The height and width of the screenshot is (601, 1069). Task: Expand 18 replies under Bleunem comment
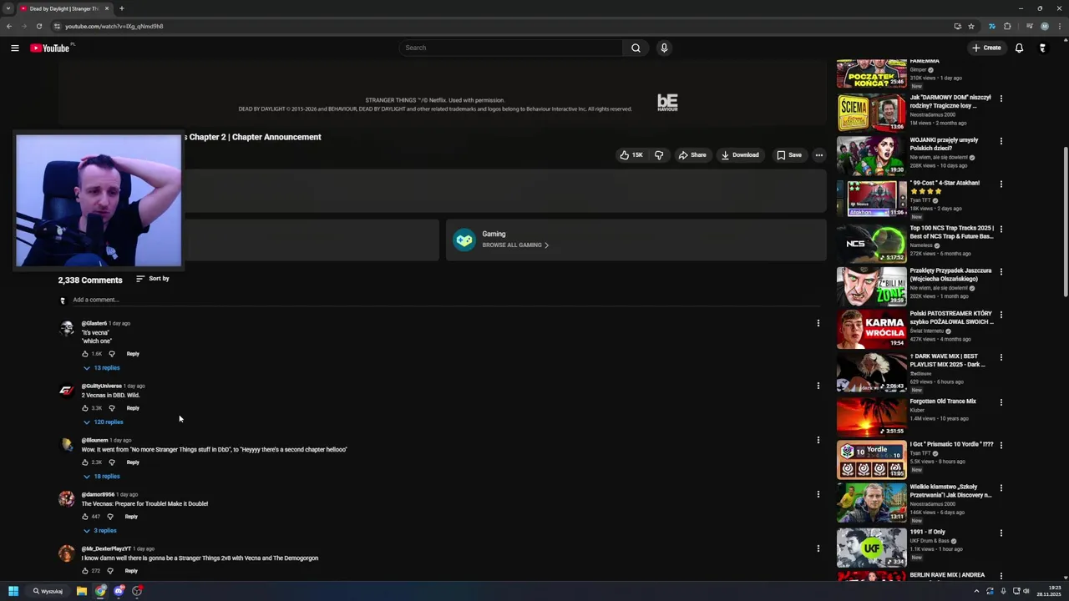coord(101,476)
